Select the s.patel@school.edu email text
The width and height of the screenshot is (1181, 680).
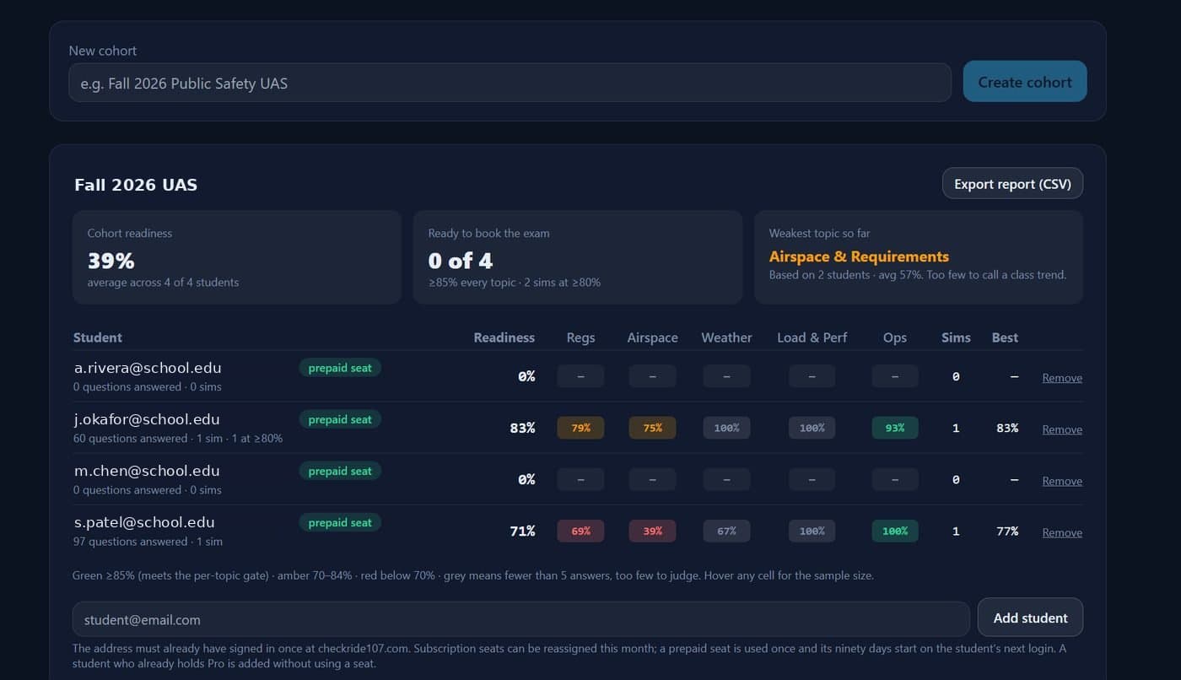pyautogui.click(x=144, y=522)
